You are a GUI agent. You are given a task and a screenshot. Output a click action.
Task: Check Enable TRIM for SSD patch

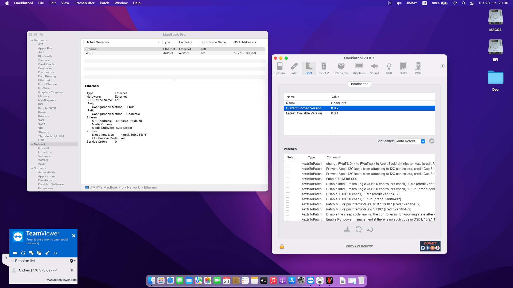[287, 179]
